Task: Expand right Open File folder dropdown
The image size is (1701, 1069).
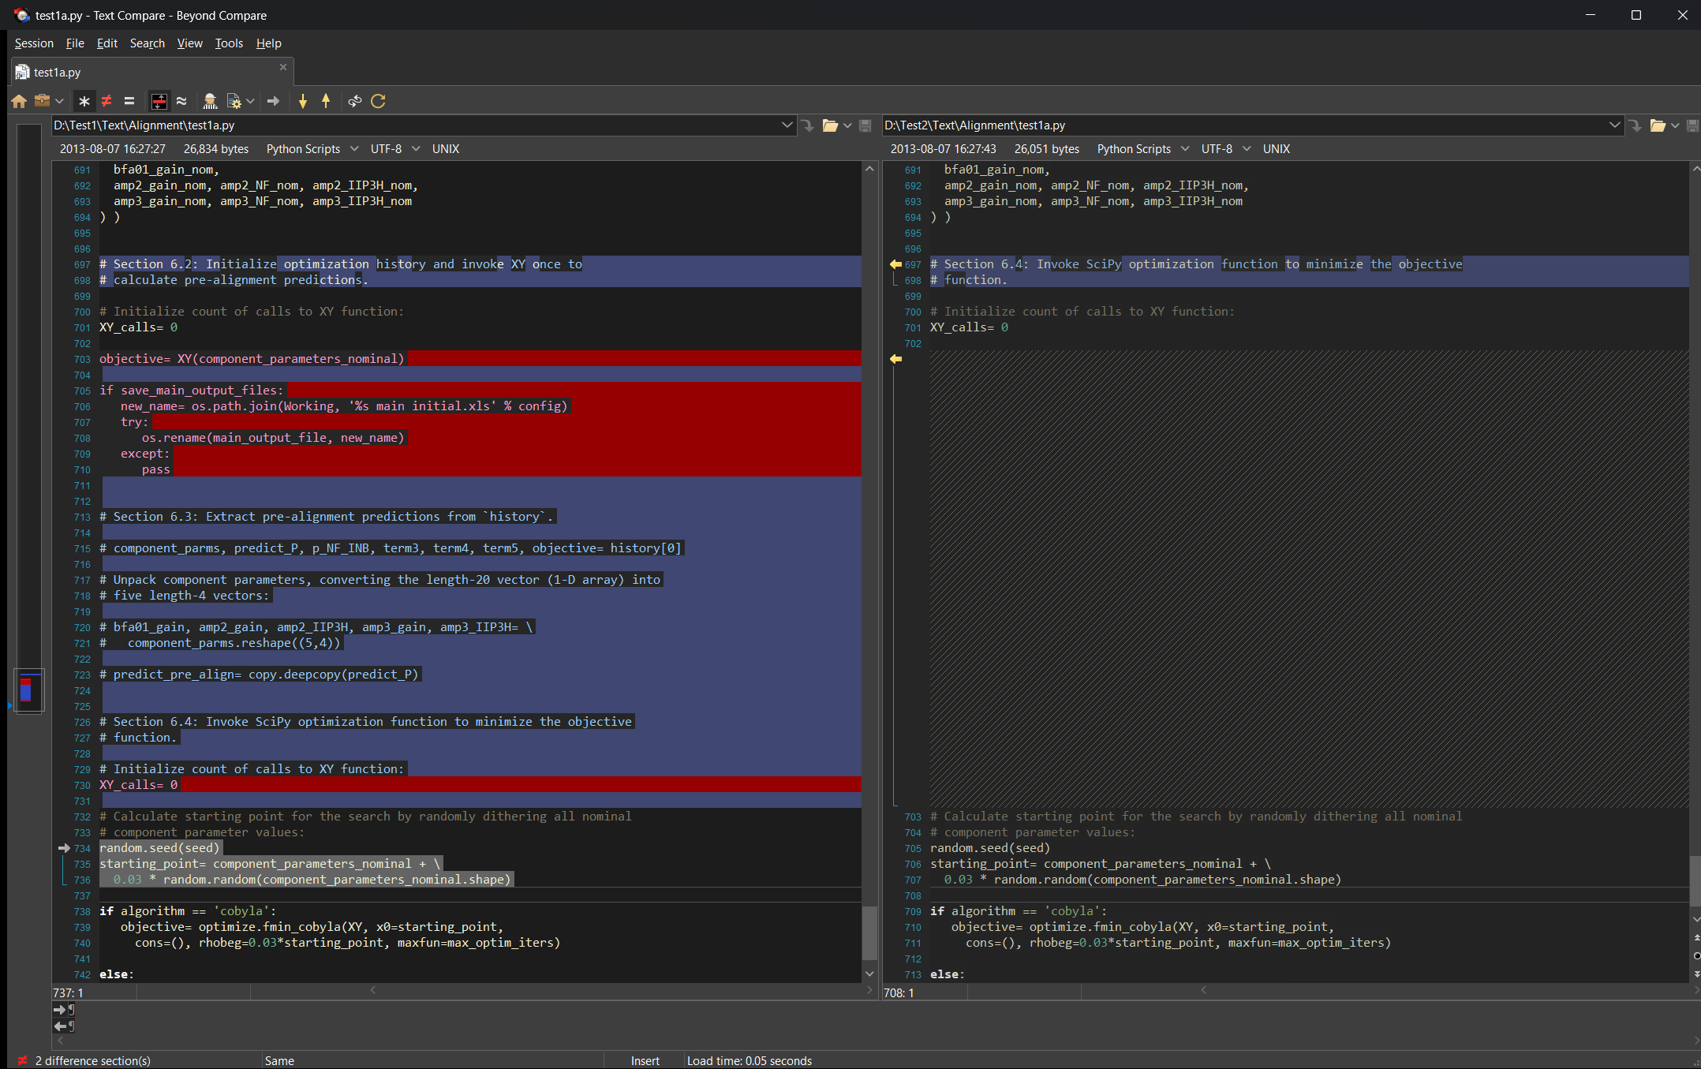Action: pos(1675,125)
